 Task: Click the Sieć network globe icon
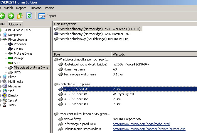coord(5,91)
